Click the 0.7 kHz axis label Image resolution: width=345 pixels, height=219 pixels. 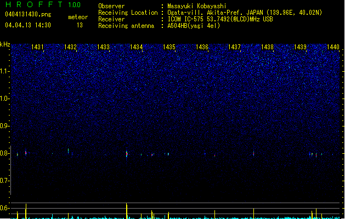[4, 181]
